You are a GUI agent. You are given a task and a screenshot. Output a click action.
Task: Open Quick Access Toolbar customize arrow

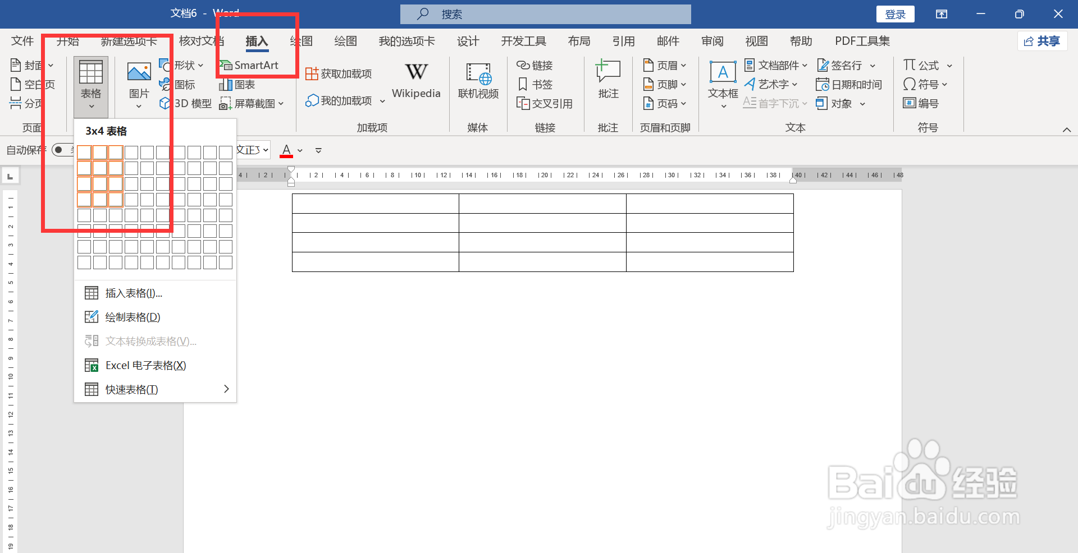pos(318,150)
